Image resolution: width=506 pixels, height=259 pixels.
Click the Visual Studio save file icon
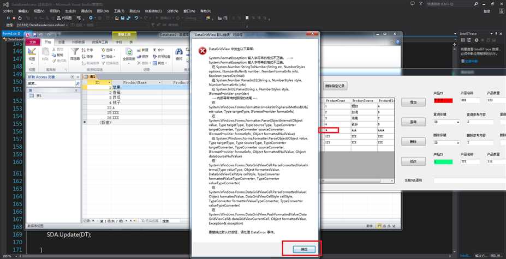point(123,18)
